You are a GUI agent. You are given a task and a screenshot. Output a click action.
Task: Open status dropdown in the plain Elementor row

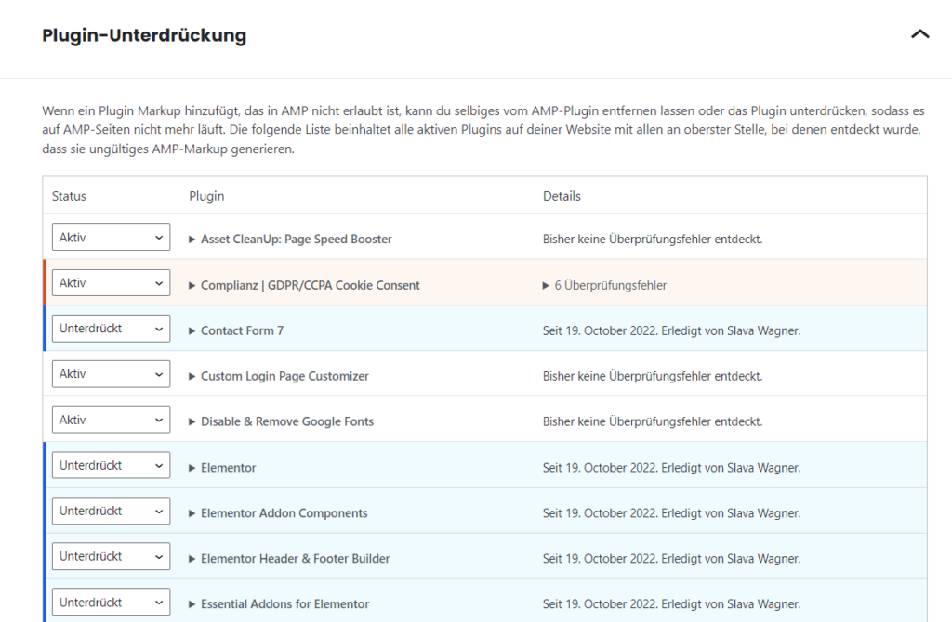tap(112, 465)
